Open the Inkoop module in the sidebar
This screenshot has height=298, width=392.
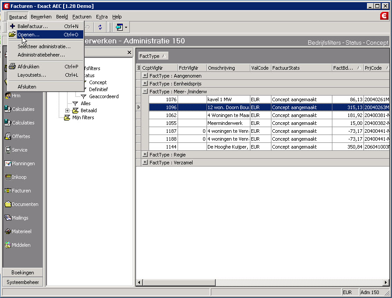15,177
